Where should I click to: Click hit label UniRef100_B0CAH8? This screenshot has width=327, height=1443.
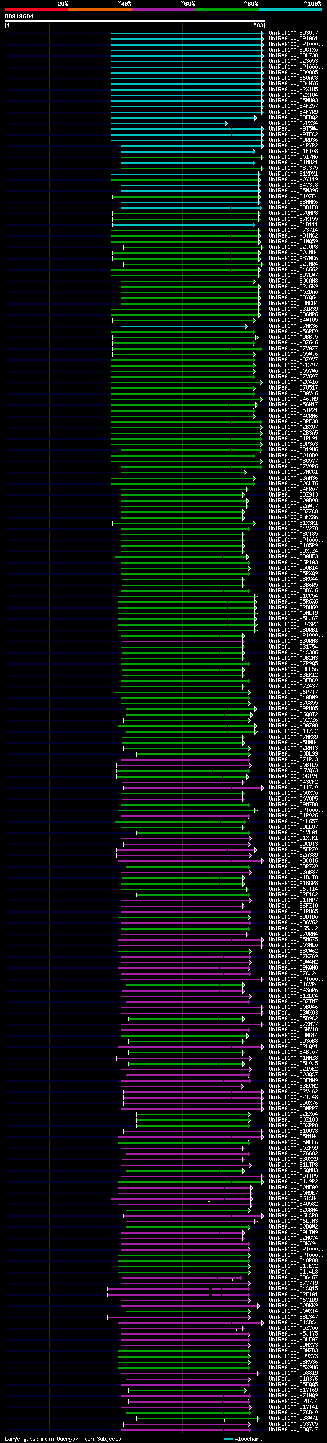point(293,281)
